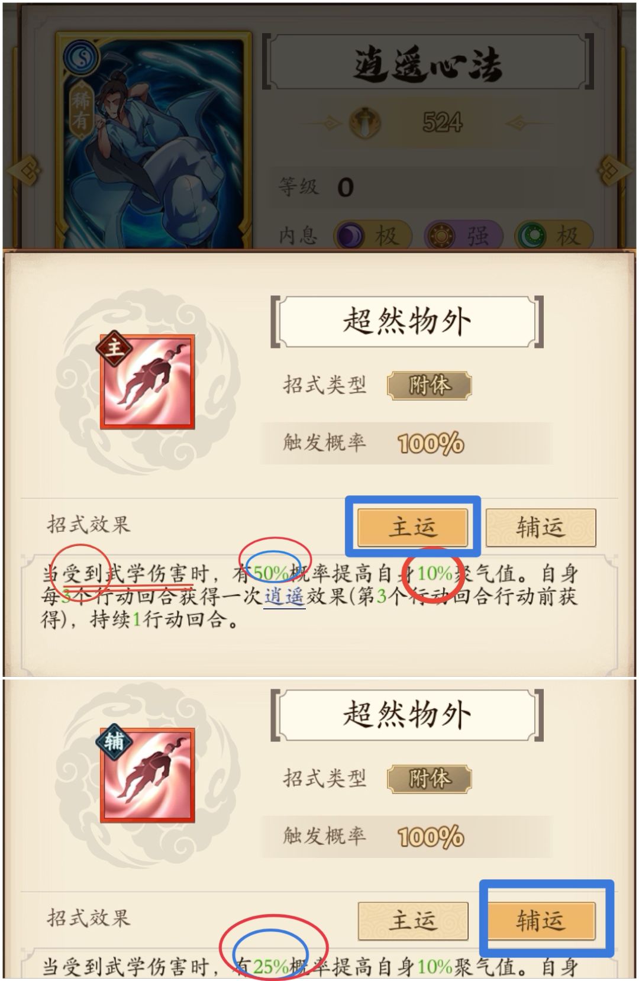Image resolution: width=639 pixels, height=981 pixels.
Task: Tap the 逍遥心法 title banner
Action: (x=427, y=63)
